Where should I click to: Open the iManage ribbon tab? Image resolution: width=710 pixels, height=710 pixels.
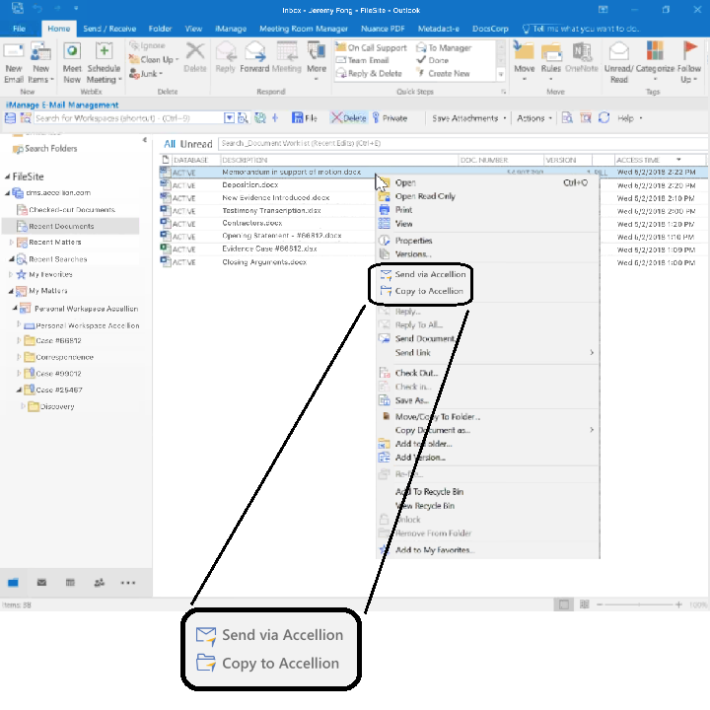click(231, 29)
